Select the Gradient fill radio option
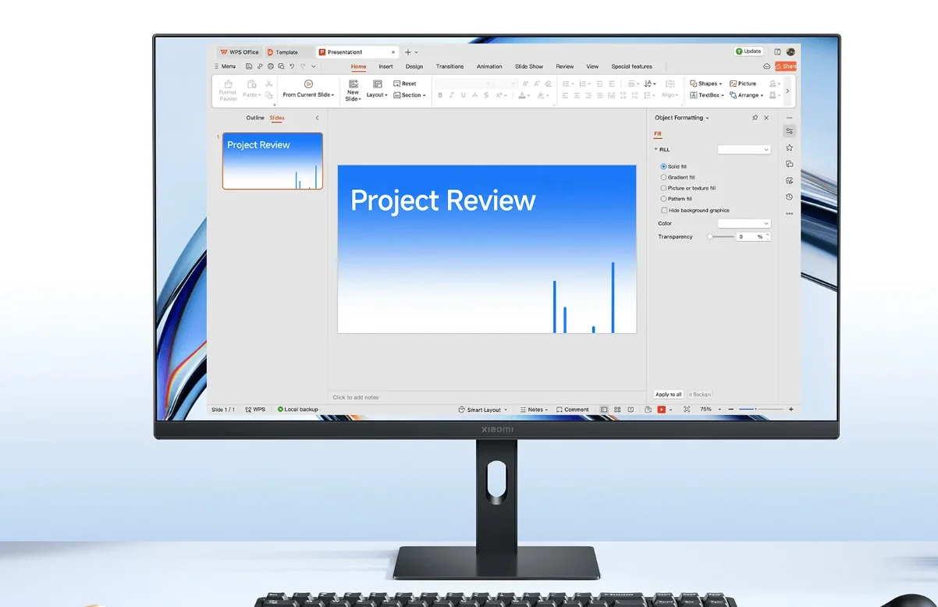The width and height of the screenshot is (938, 607). coord(663,177)
